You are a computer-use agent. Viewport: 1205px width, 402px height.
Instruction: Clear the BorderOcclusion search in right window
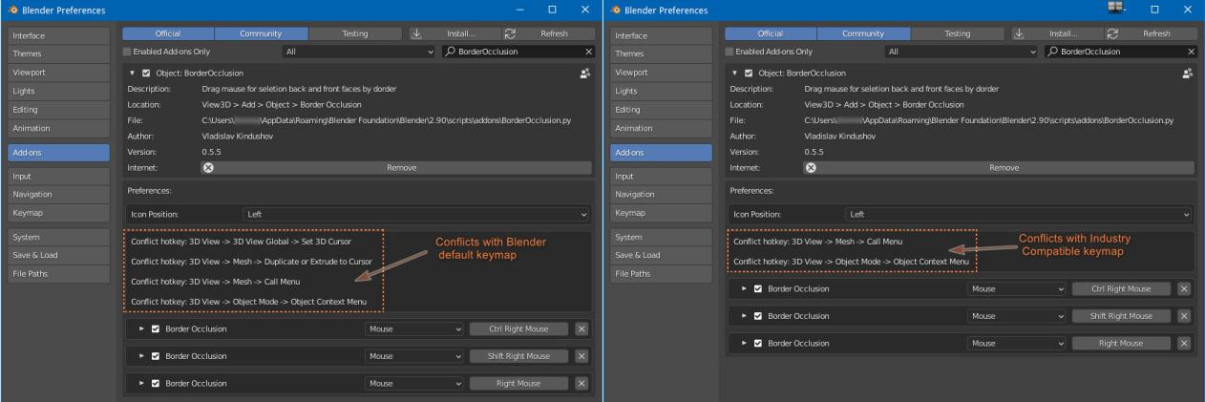click(x=1191, y=52)
